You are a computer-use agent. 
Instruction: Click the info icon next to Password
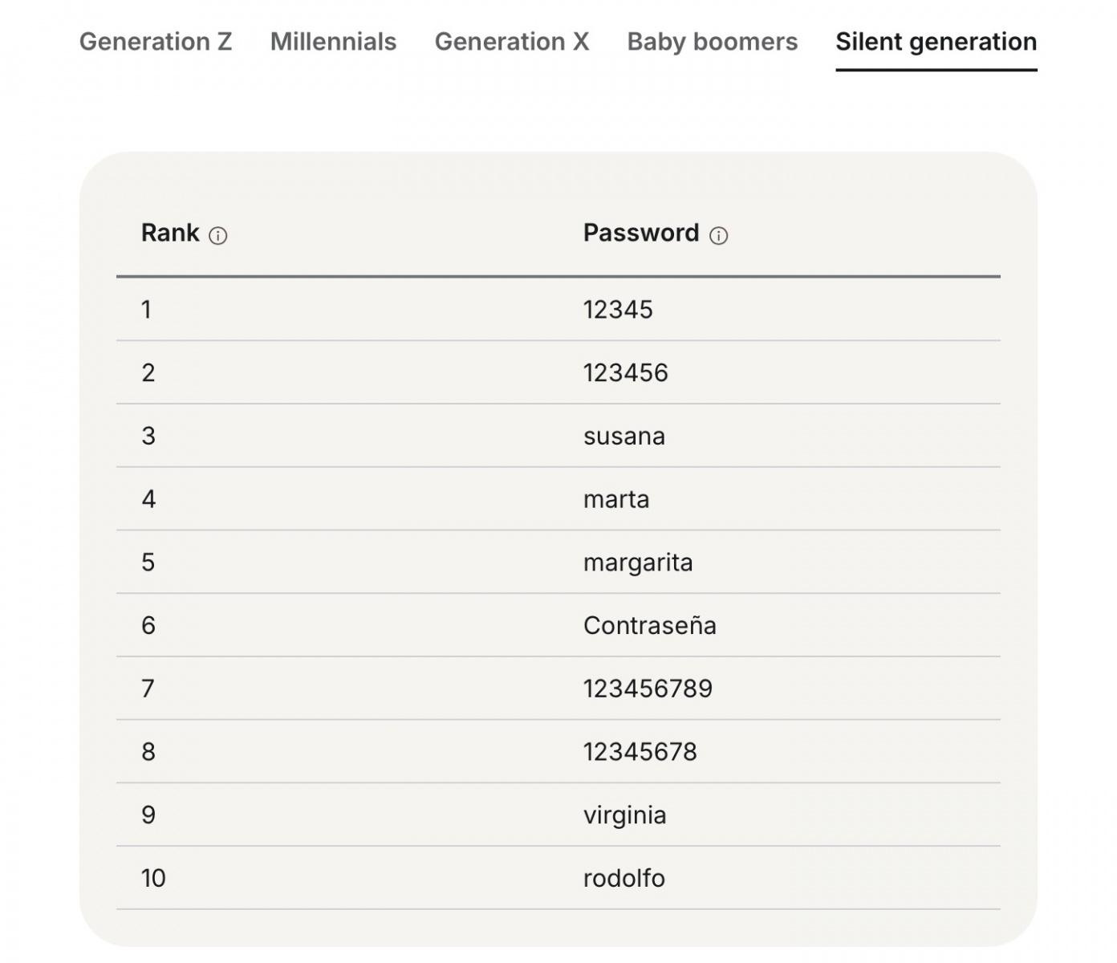pyautogui.click(x=718, y=236)
